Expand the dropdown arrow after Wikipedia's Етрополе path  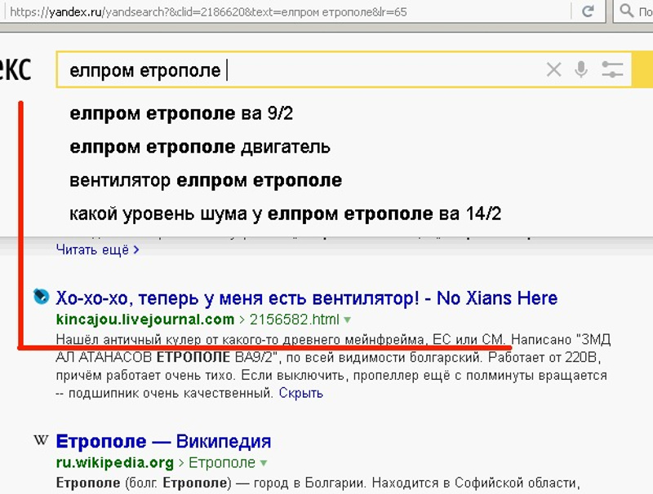click(264, 463)
